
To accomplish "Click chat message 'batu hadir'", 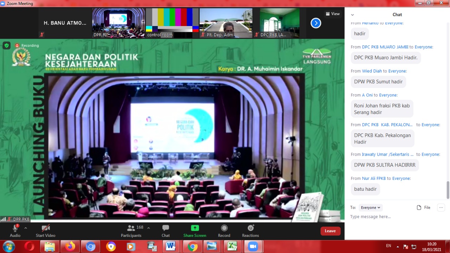I will (x=365, y=189).
